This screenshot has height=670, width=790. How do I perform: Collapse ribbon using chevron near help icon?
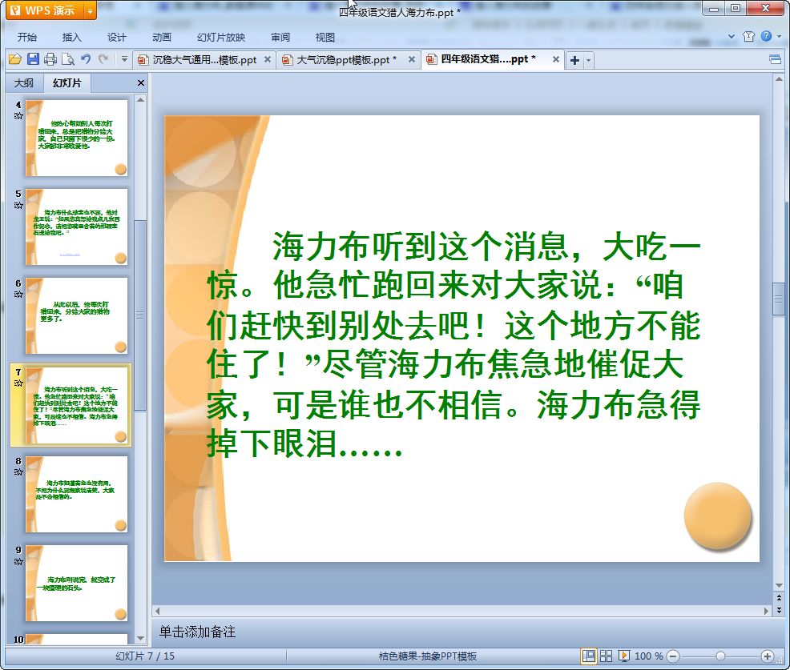point(732,36)
